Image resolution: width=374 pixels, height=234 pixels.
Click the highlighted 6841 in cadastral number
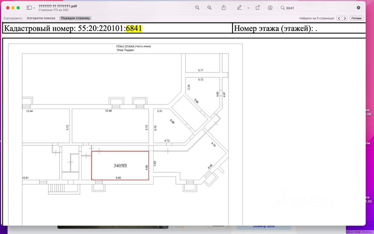point(134,28)
